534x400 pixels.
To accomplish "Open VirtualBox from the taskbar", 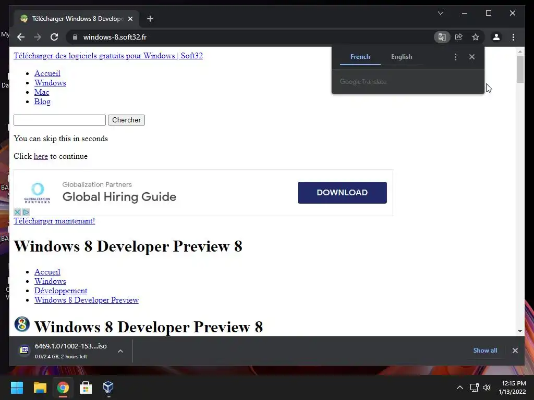I will (108, 387).
